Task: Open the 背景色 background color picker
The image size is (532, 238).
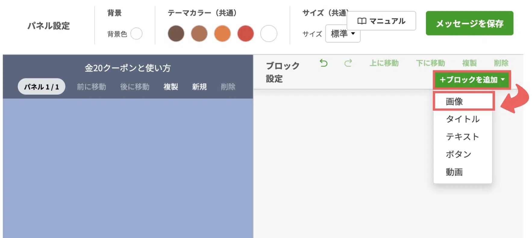Action: pyautogui.click(x=136, y=34)
